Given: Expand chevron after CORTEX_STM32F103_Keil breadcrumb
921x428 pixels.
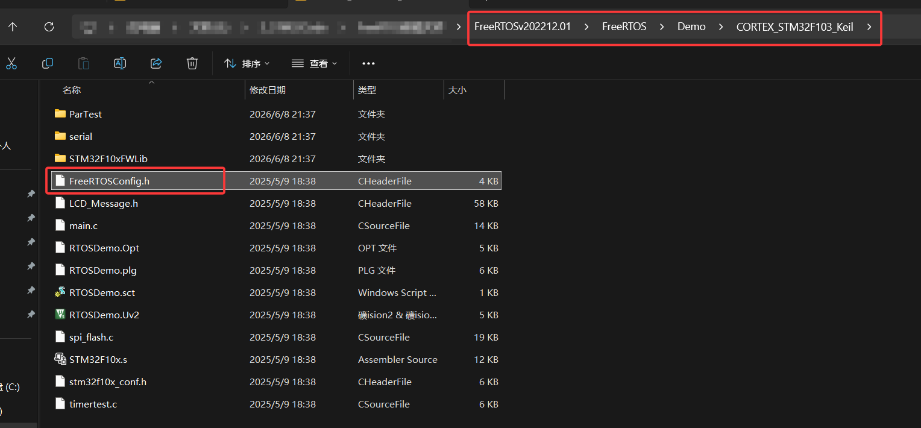Looking at the screenshot, I should 869,27.
